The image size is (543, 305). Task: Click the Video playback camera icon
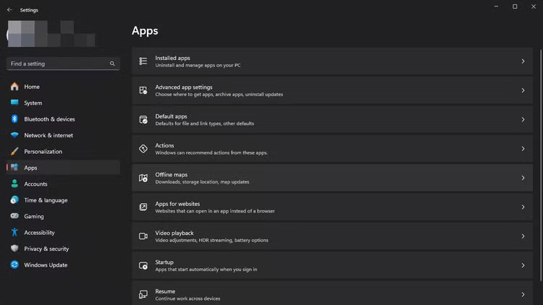(x=143, y=236)
